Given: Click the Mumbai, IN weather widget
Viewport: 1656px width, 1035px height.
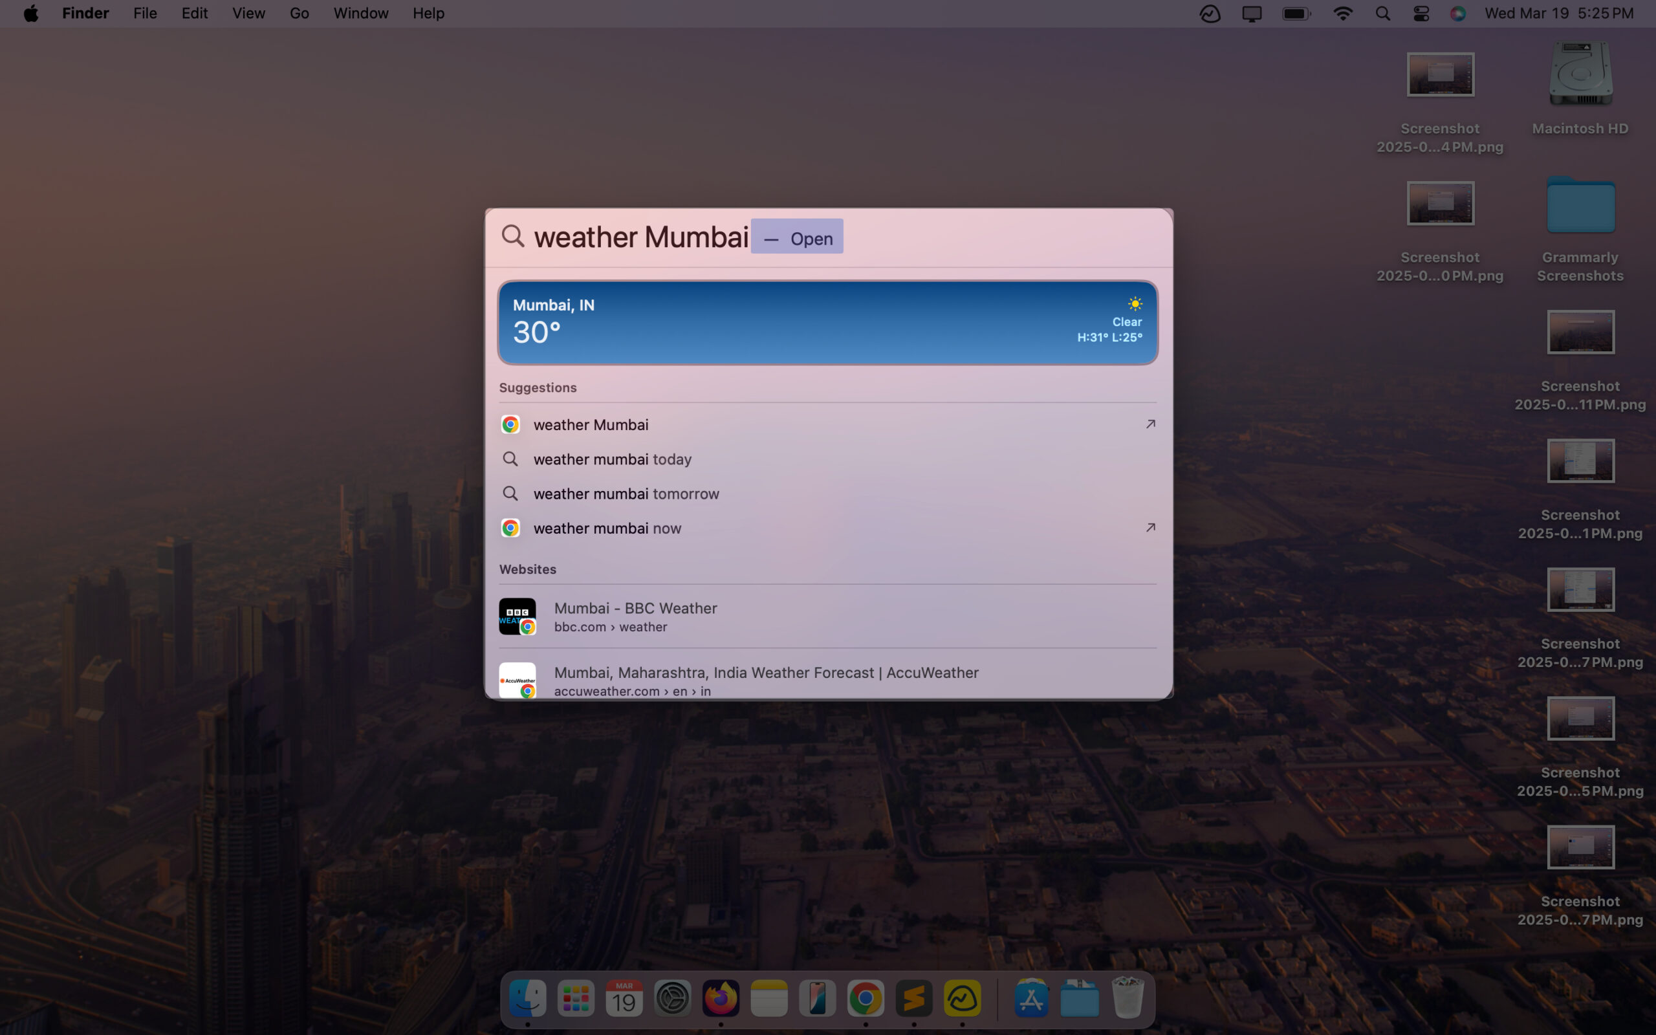Looking at the screenshot, I should point(827,321).
